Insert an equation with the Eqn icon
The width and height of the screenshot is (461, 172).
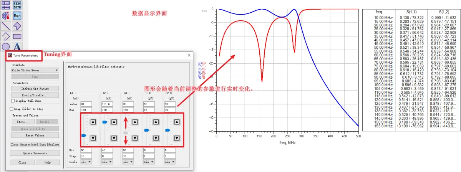[17, 16]
